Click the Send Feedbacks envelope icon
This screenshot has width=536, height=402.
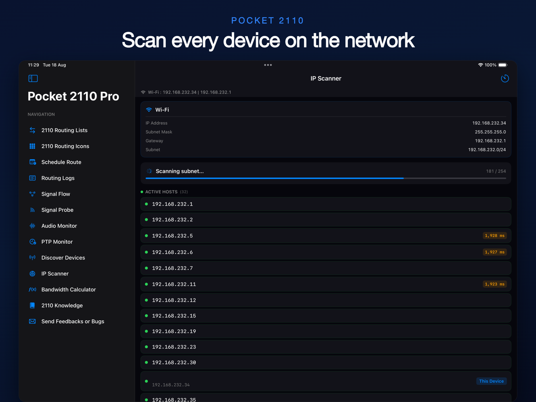(x=32, y=321)
